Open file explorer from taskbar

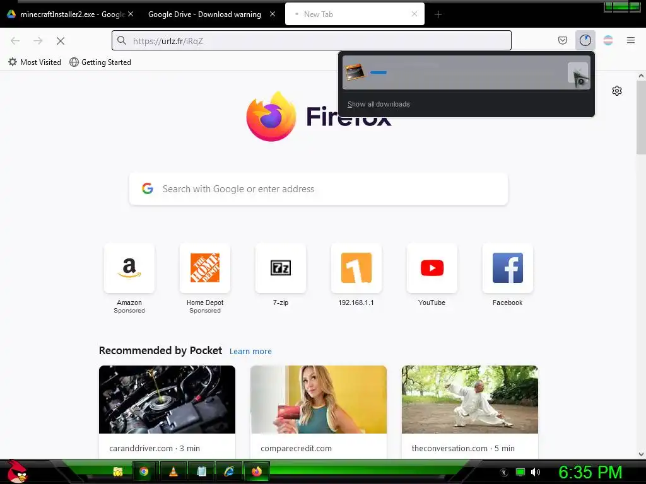[x=118, y=471]
